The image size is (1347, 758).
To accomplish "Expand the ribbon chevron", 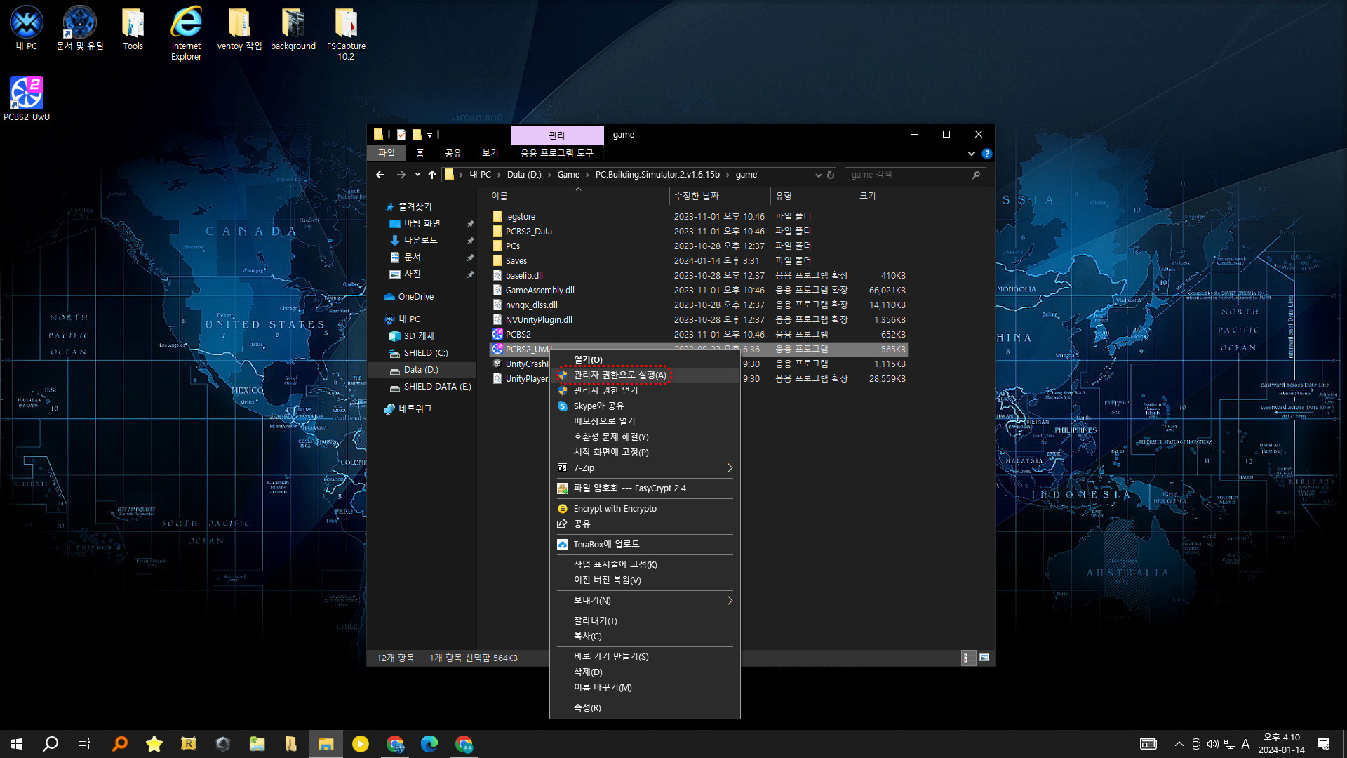I will (972, 154).
